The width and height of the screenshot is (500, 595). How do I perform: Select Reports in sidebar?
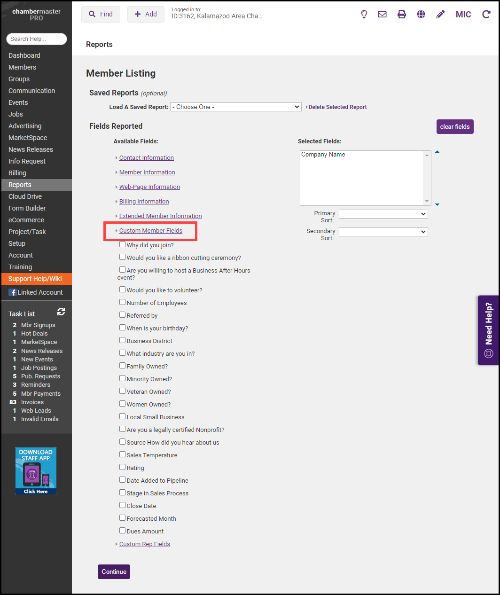(x=36, y=185)
